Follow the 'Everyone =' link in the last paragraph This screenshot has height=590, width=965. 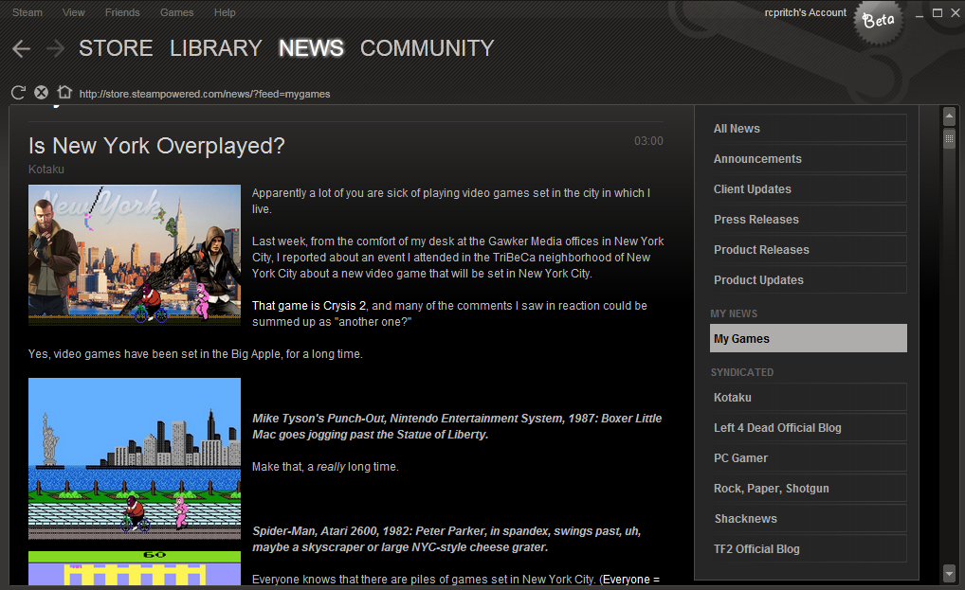click(630, 579)
